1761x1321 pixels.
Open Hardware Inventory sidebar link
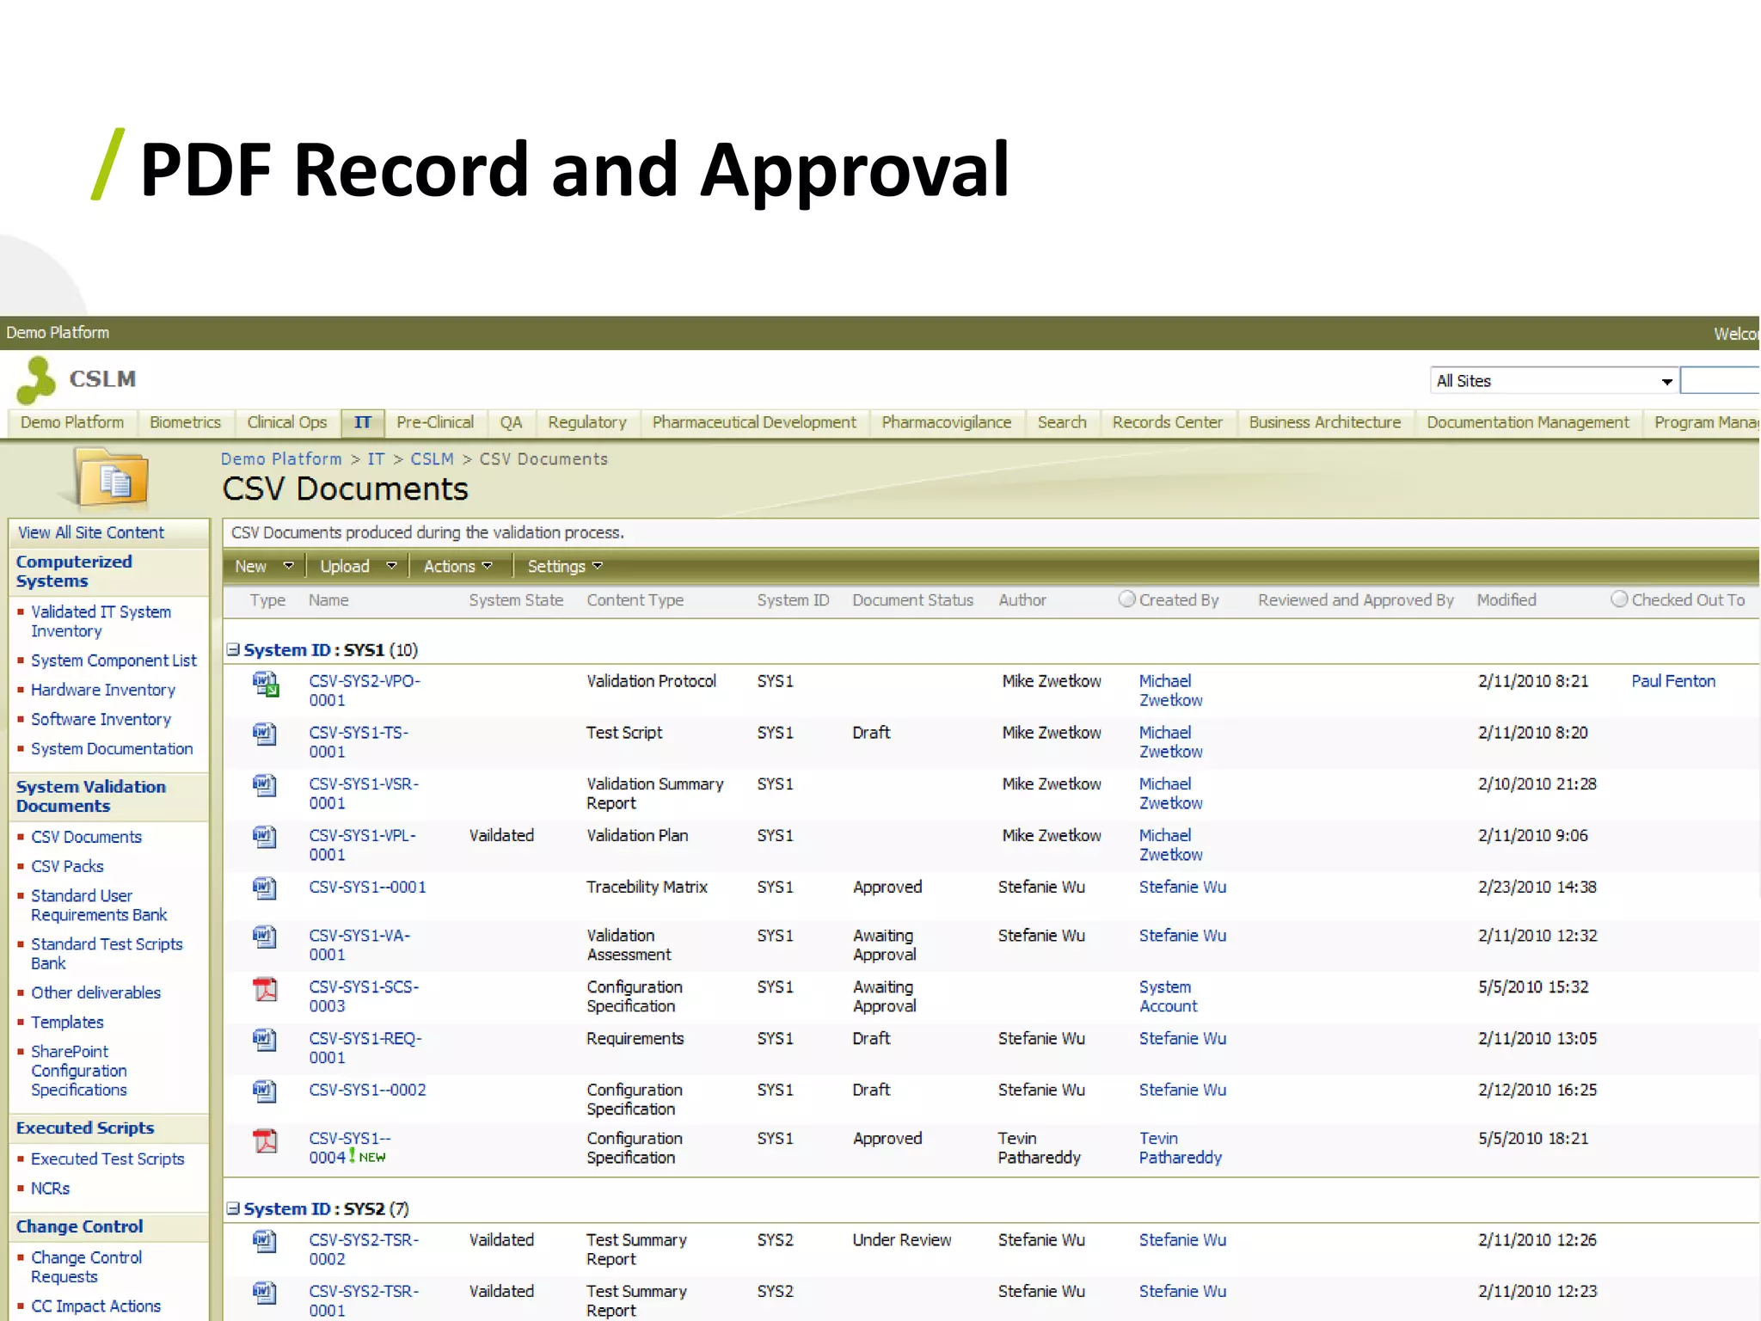[x=103, y=690]
